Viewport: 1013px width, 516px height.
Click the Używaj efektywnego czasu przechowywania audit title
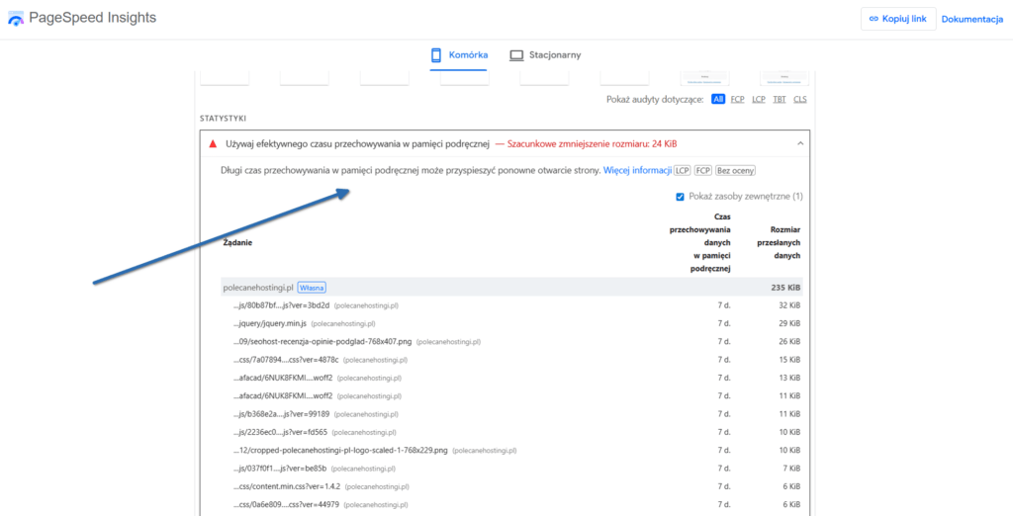pyautogui.click(x=357, y=143)
